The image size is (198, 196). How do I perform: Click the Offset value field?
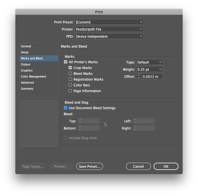[152, 76]
